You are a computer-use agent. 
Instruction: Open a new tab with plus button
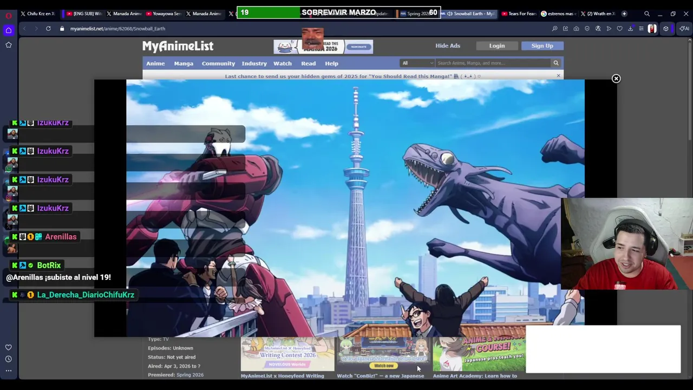pyautogui.click(x=624, y=14)
